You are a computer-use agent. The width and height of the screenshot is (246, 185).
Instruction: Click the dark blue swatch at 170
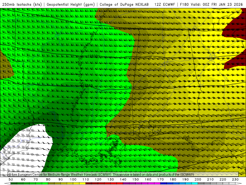(x=164, y=183)
